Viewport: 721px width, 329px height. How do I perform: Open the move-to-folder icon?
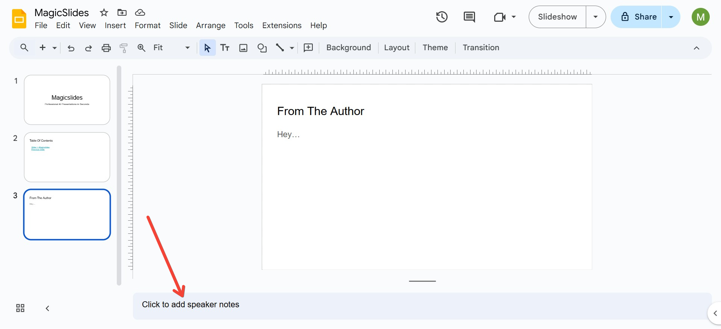(x=122, y=13)
